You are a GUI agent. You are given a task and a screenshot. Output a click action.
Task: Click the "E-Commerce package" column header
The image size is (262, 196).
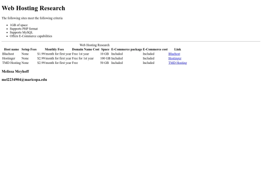[x=127, y=49]
